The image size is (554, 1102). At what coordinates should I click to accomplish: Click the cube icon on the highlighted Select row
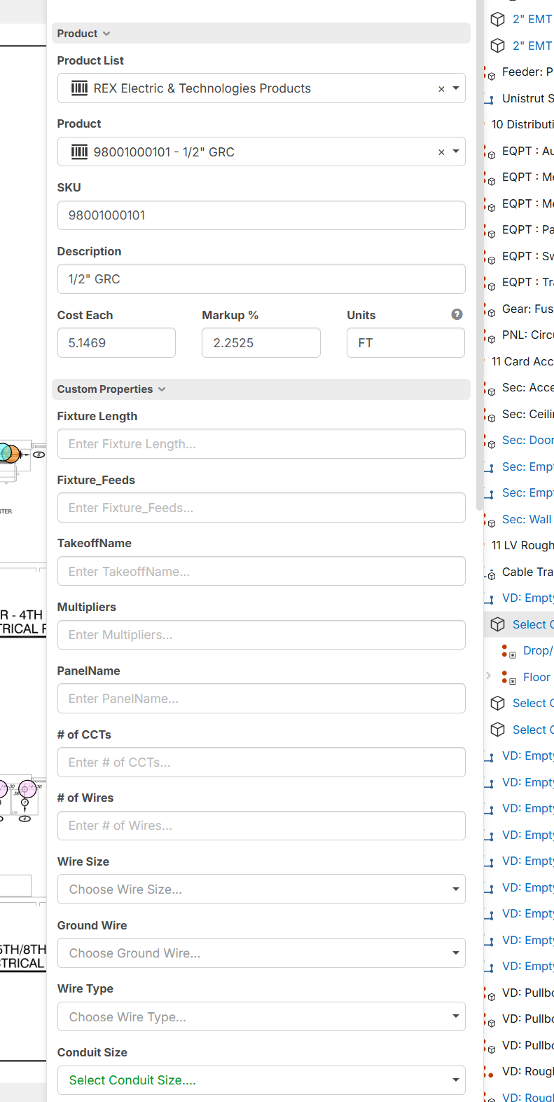coord(497,624)
